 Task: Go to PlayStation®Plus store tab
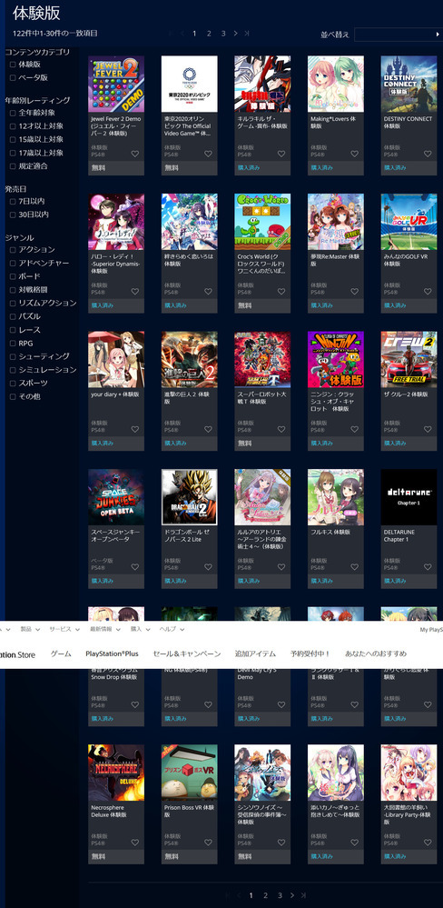pos(113,654)
